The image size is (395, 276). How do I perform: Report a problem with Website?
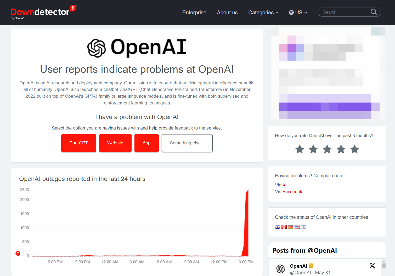coord(115,143)
